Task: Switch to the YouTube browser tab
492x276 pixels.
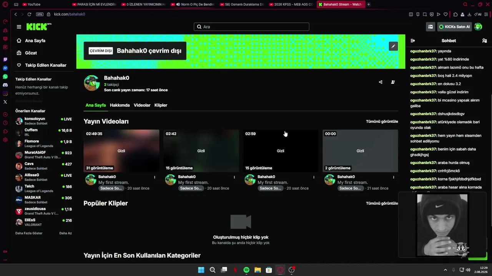Action: click(44, 4)
